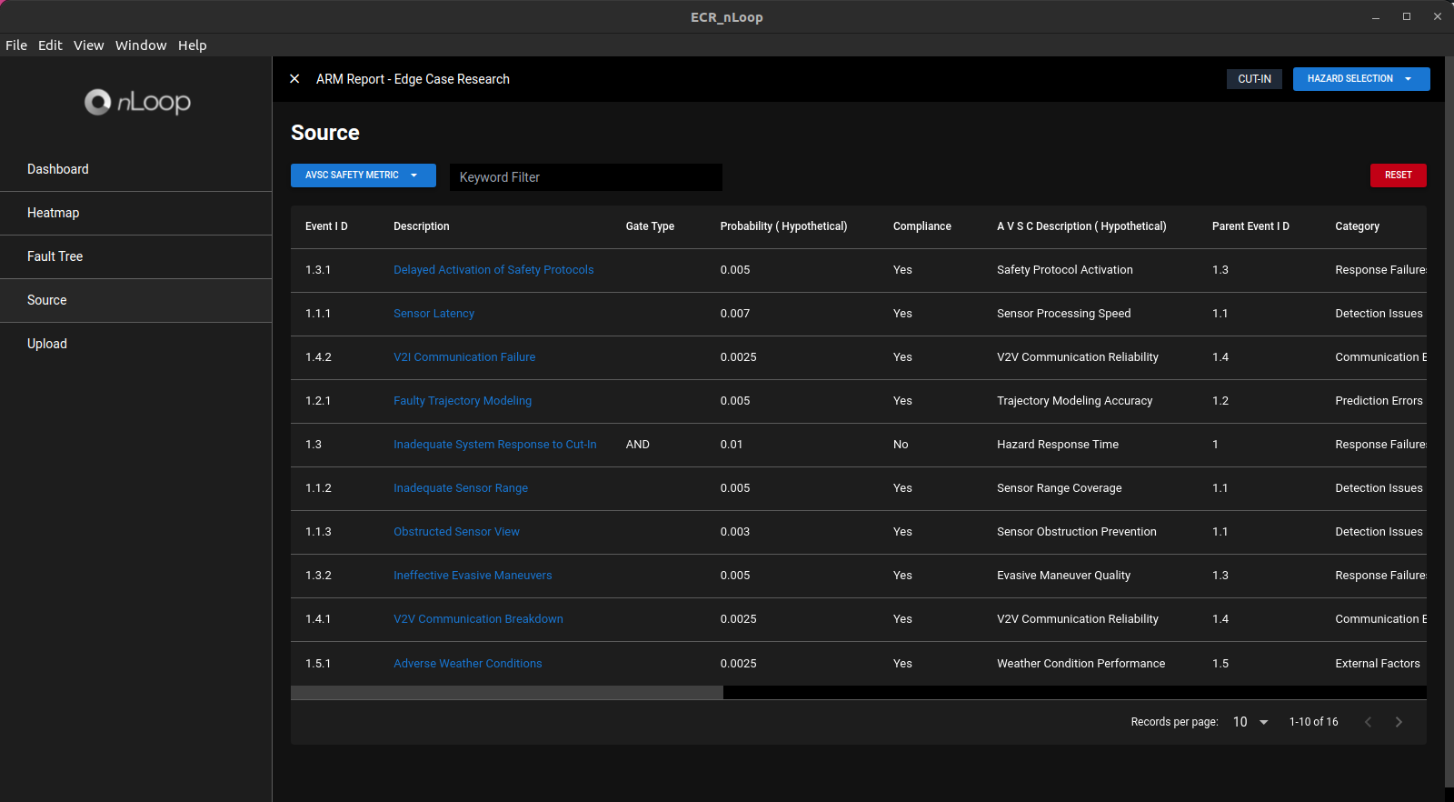Maximize the ECR_nLoop window
Screen dimensions: 1454x802
coord(1407,16)
